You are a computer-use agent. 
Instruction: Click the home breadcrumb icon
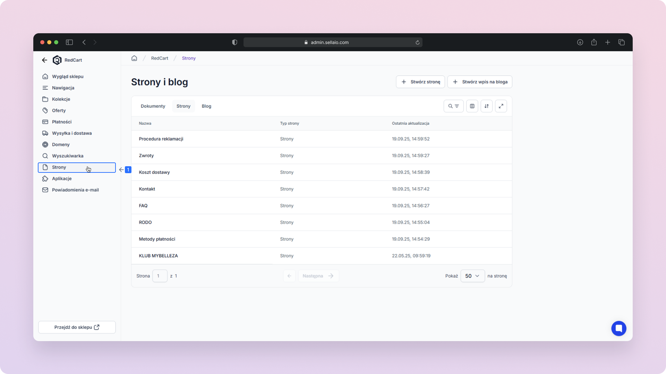tap(134, 58)
